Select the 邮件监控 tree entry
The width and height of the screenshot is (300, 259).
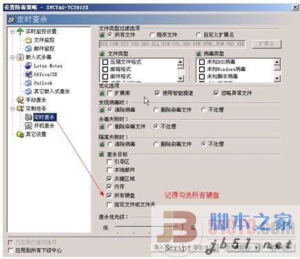coord(44,48)
